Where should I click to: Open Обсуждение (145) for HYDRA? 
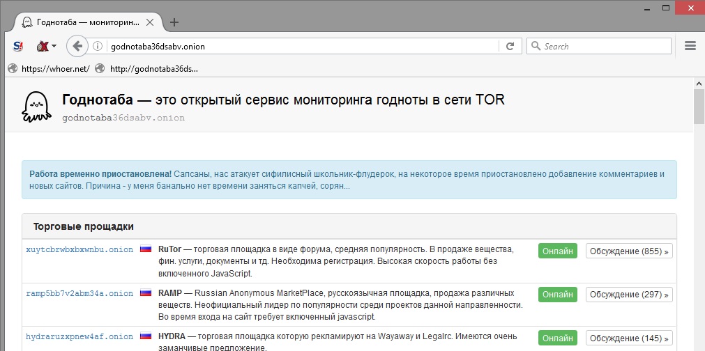tap(629, 338)
